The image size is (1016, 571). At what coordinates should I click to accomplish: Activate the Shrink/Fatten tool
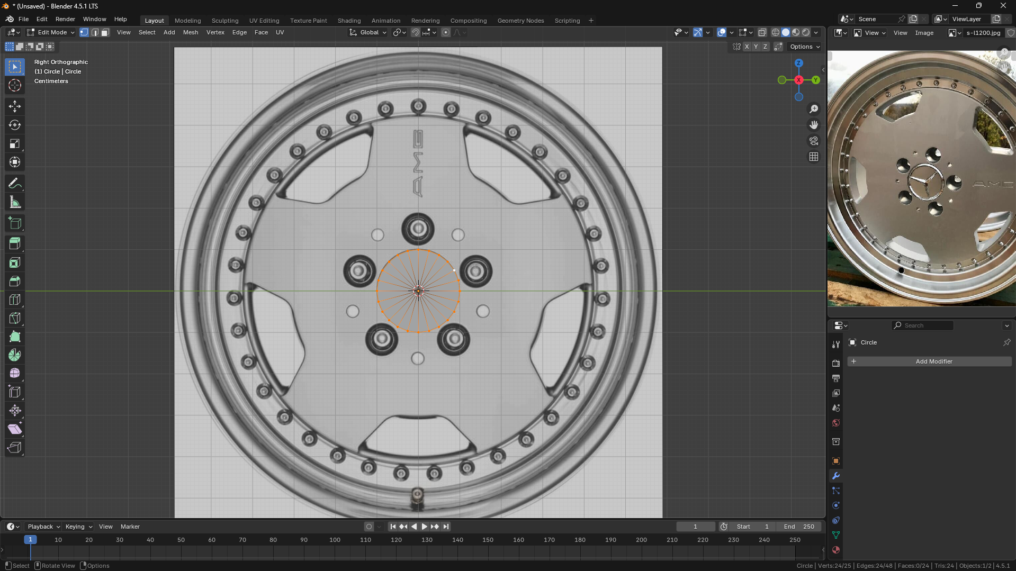click(x=15, y=411)
